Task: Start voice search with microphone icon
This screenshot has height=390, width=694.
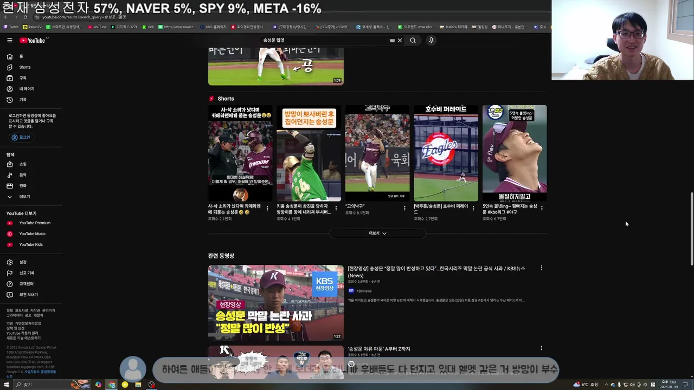Action: (431, 40)
